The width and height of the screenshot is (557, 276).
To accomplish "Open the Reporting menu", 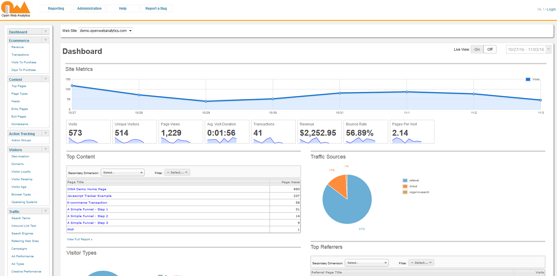I will (x=56, y=8).
